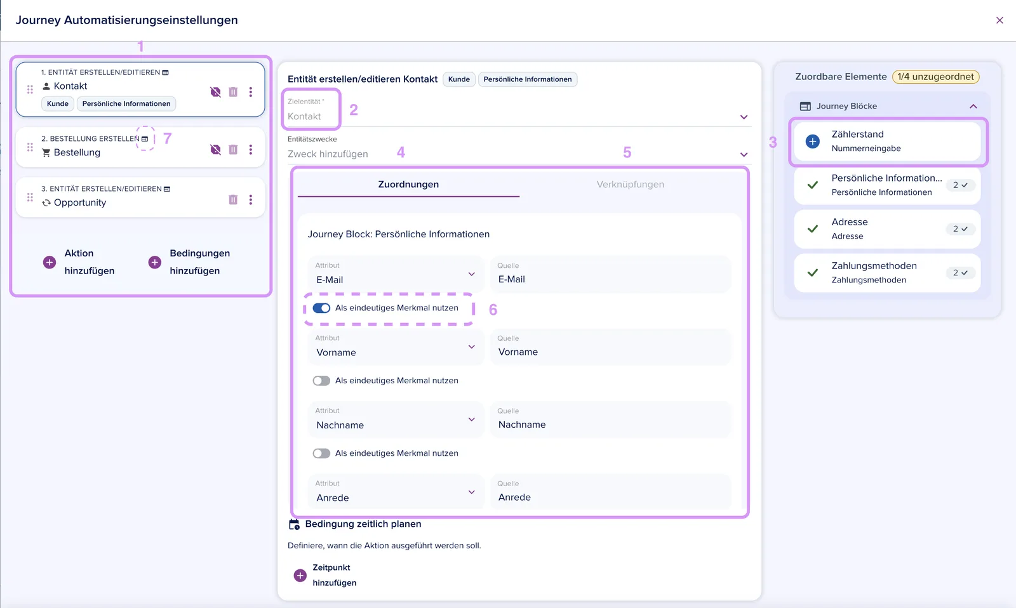Open the Anrede Attribut dropdown
This screenshot has height=608, width=1016.
(396, 492)
